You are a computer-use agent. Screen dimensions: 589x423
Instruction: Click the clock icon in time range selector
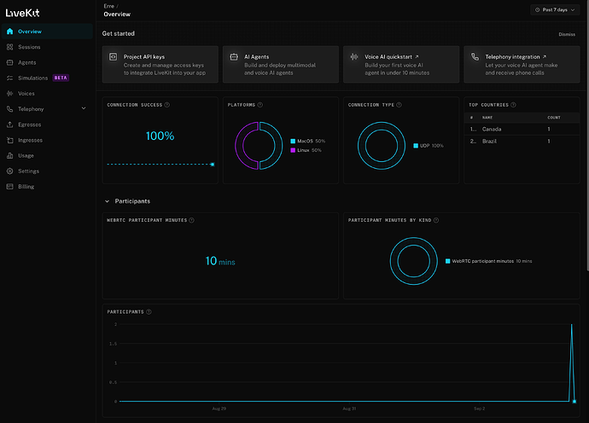click(537, 9)
